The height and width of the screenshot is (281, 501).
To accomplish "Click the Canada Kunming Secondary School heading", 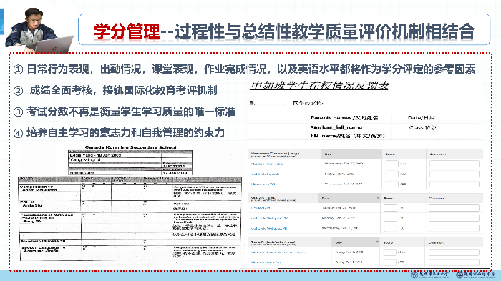I will 130,147.
